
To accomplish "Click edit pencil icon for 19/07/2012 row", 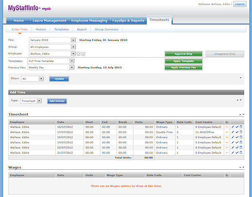I will pos(233,142).
